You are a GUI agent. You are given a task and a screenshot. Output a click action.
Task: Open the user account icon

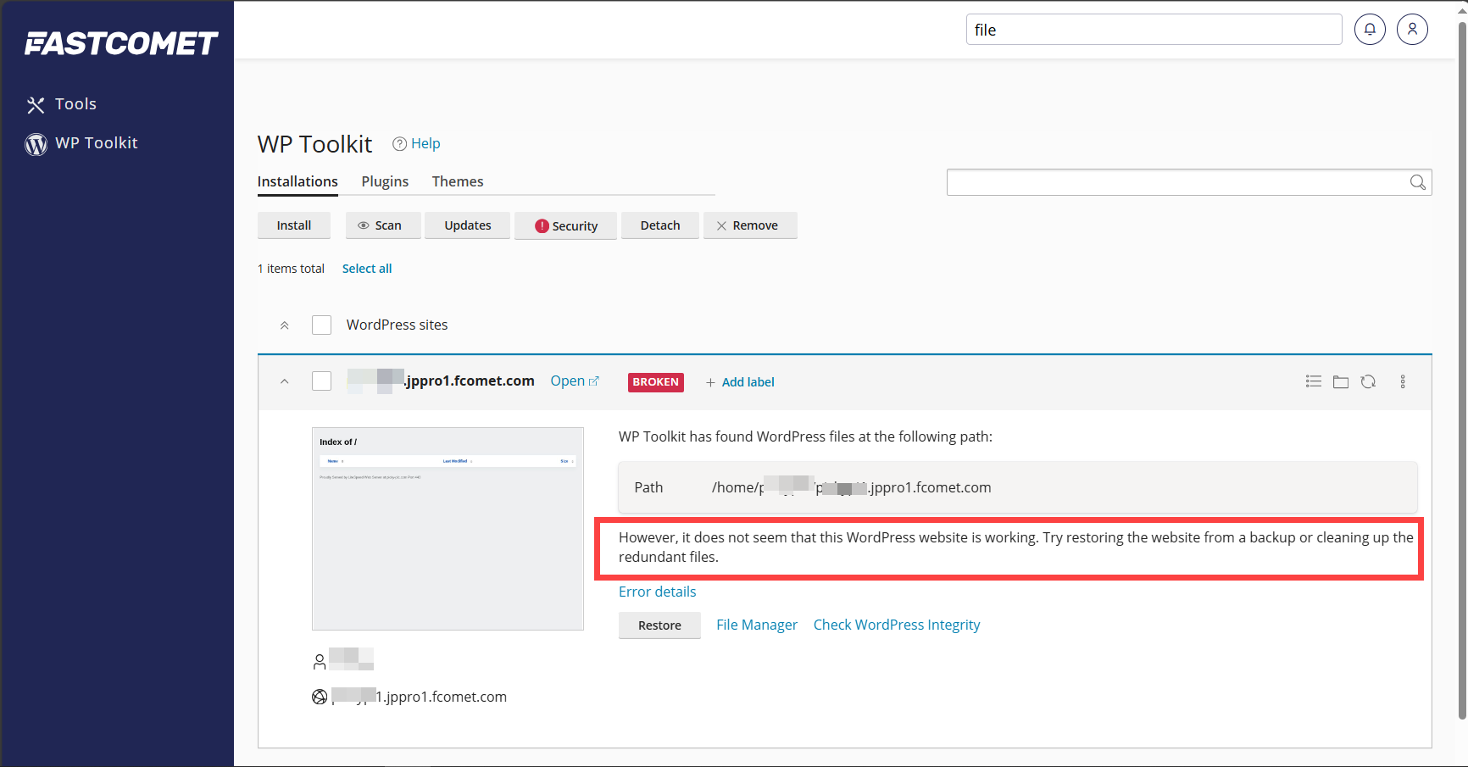tap(1412, 30)
